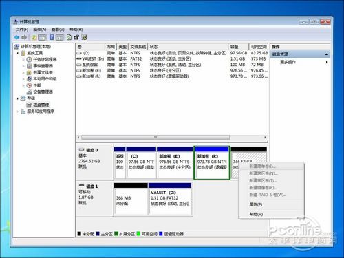
Task: Select the 新加卷 (E:) volume list row
Action: pos(172,70)
